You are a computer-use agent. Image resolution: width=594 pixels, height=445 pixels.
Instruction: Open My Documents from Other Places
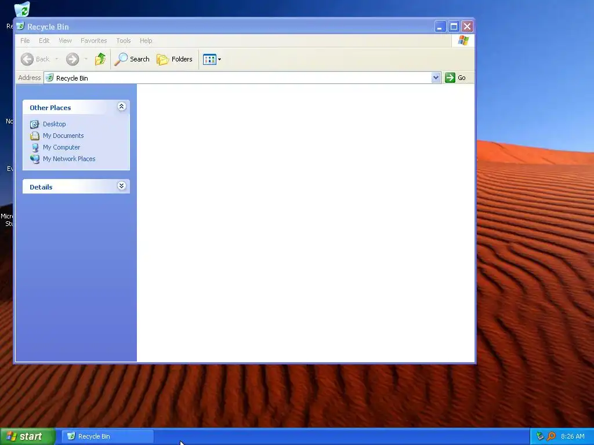[x=63, y=136]
